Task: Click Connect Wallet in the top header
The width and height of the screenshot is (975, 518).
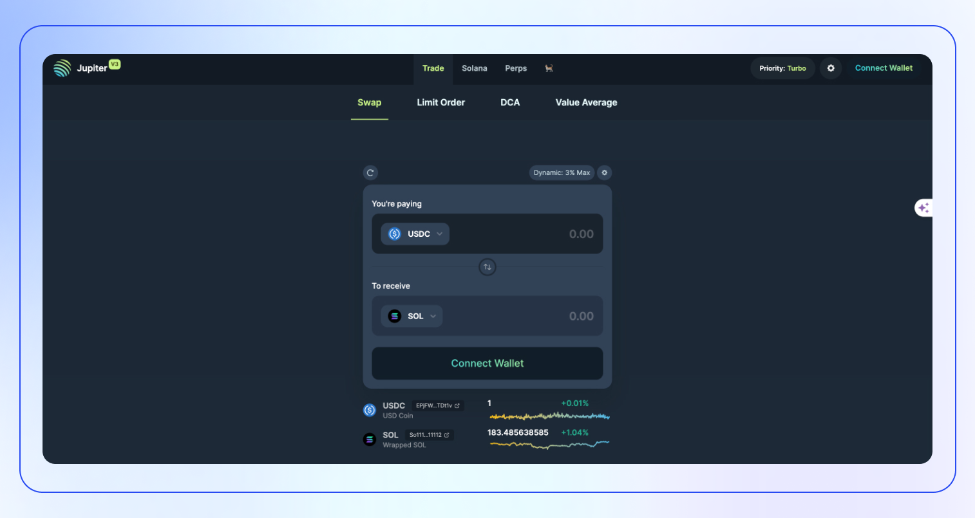Action: click(x=884, y=68)
